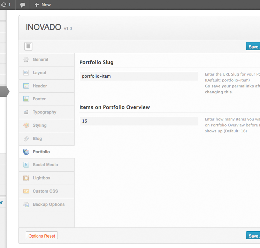This screenshot has width=260, height=248.
Task: Click the top Save button
Action: [x=253, y=46]
